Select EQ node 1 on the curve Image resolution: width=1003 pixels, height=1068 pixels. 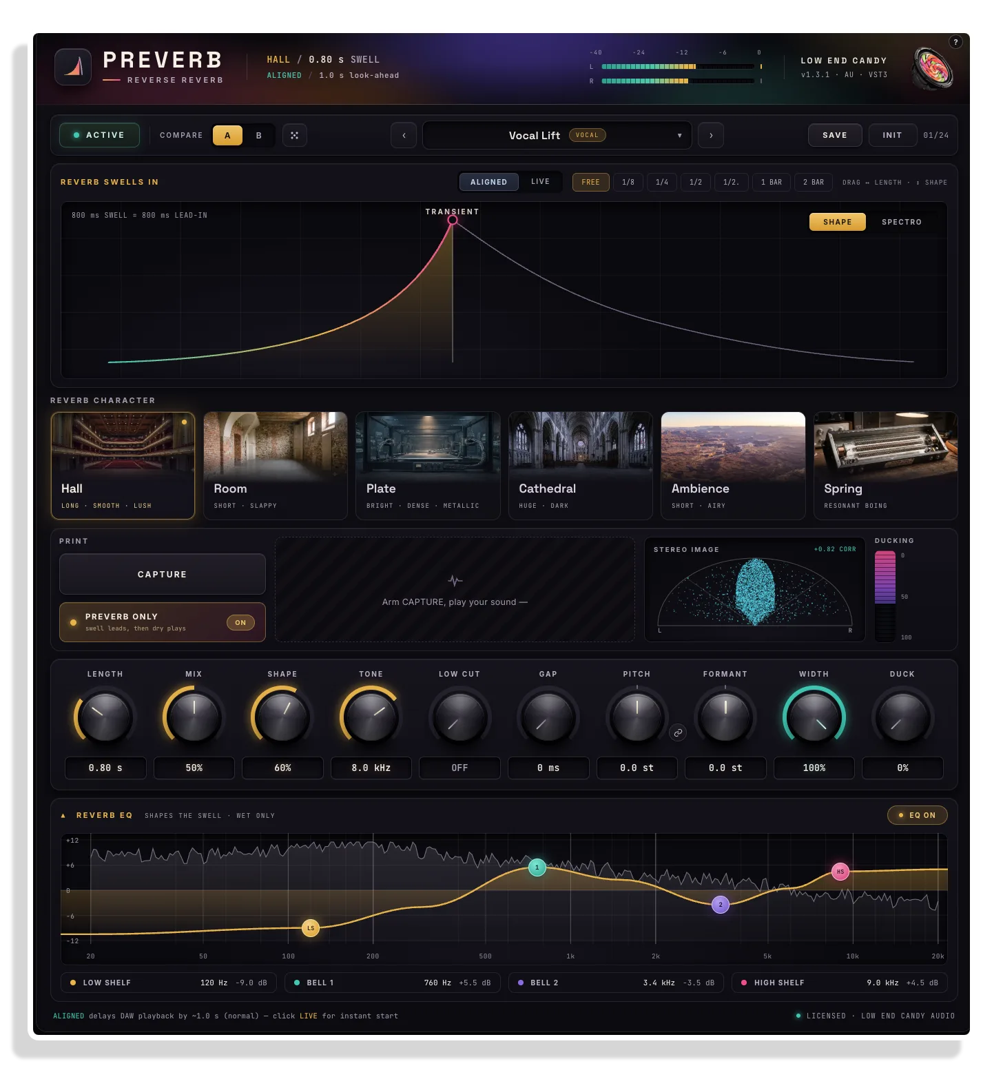(537, 867)
